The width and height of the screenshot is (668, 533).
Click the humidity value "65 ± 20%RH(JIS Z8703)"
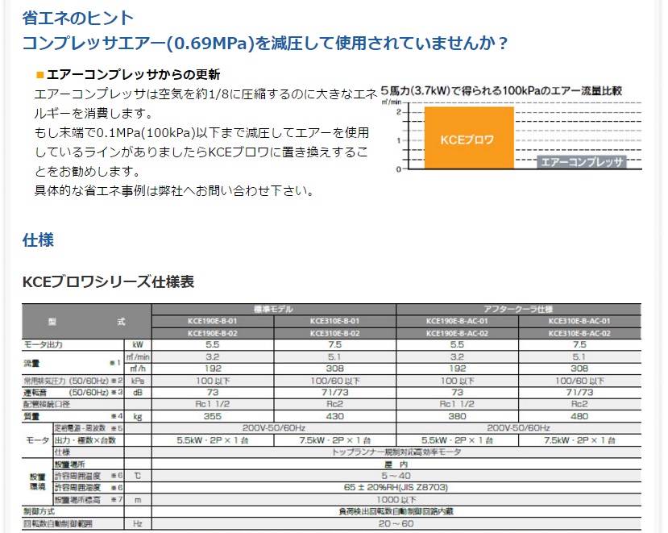(396, 487)
